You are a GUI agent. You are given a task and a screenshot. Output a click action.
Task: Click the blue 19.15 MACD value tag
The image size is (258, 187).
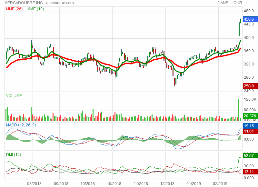pyautogui.click(x=250, y=126)
